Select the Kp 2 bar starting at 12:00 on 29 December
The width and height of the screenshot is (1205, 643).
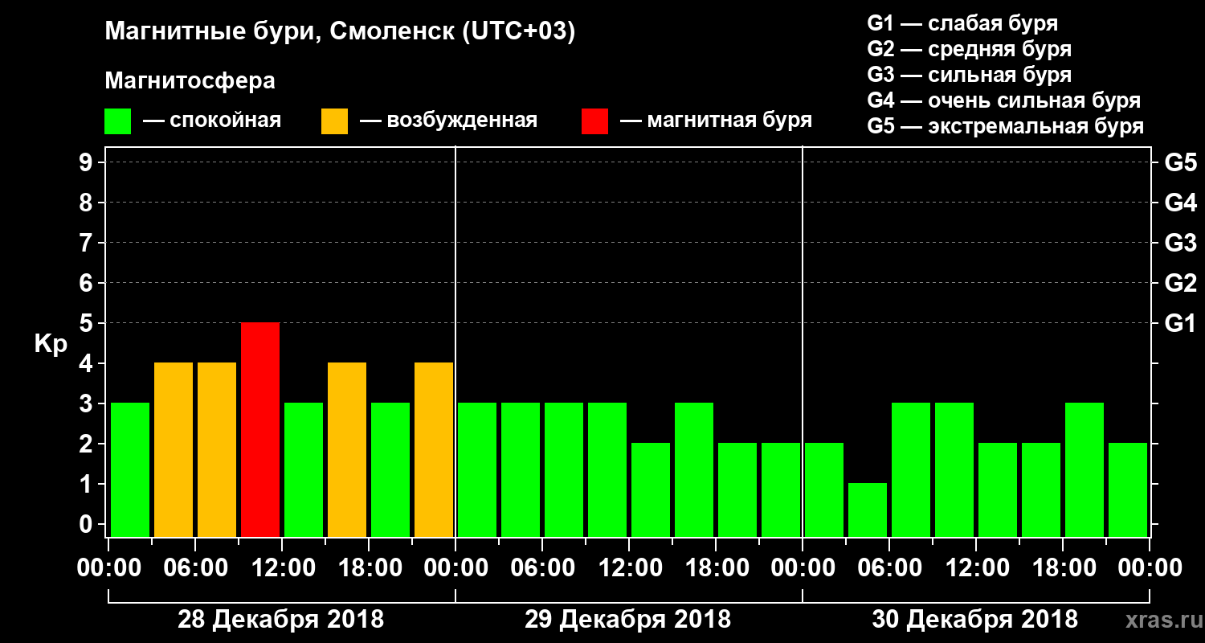651,489
